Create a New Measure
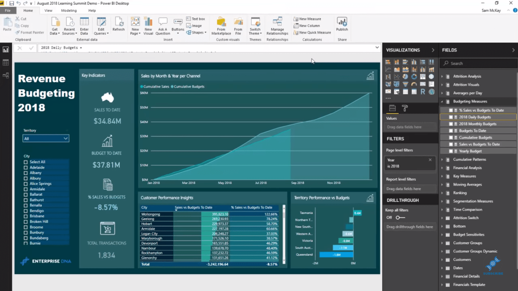Screen dimensions: 518x291 pyautogui.click(x=307, y=19)
